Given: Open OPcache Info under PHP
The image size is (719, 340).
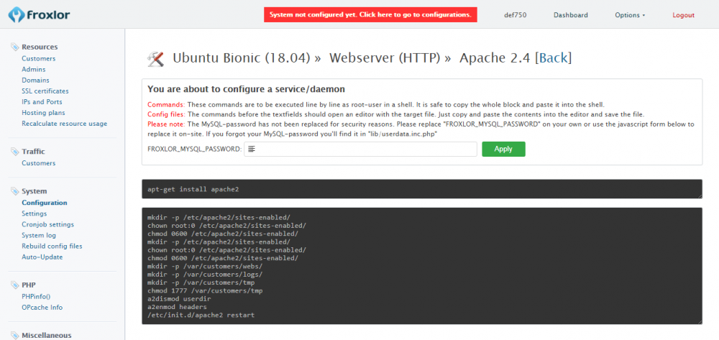Looking at the screenshot, I should tap(42, 307).
